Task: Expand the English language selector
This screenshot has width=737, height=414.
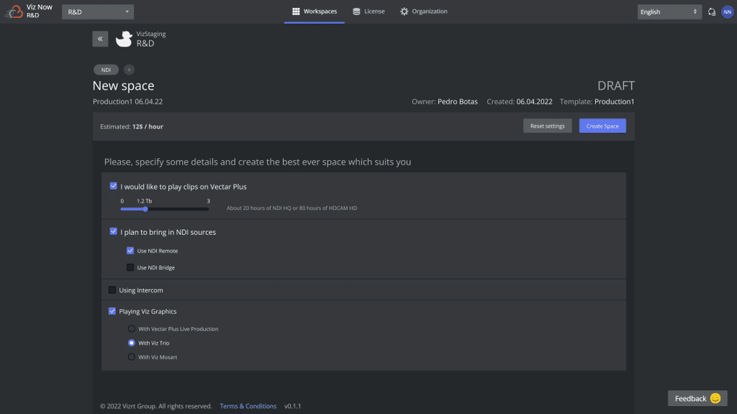Action: click(x=669, y=11)
